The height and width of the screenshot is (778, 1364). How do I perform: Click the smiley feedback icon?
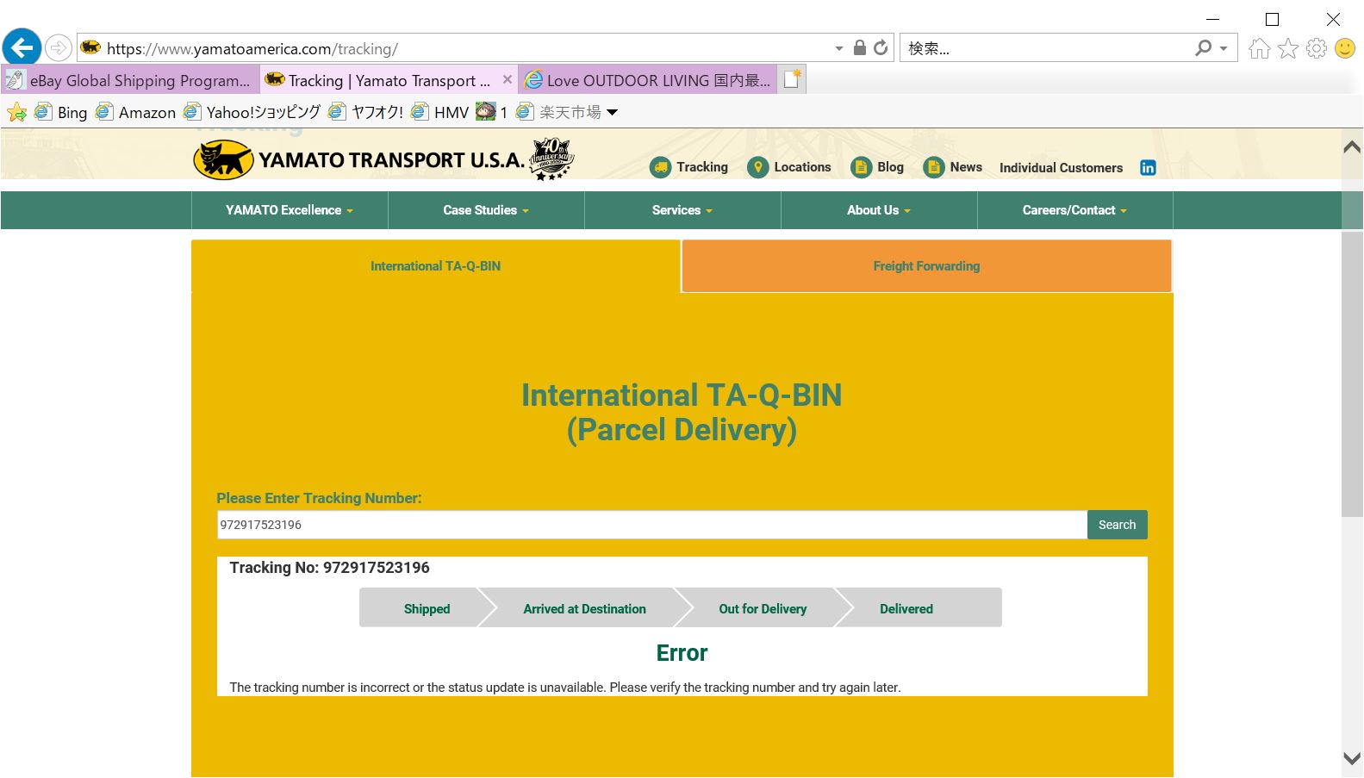(x=1345, y=48)
